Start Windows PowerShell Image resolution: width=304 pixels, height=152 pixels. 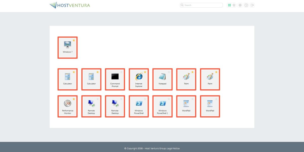[x=139, y=106]
